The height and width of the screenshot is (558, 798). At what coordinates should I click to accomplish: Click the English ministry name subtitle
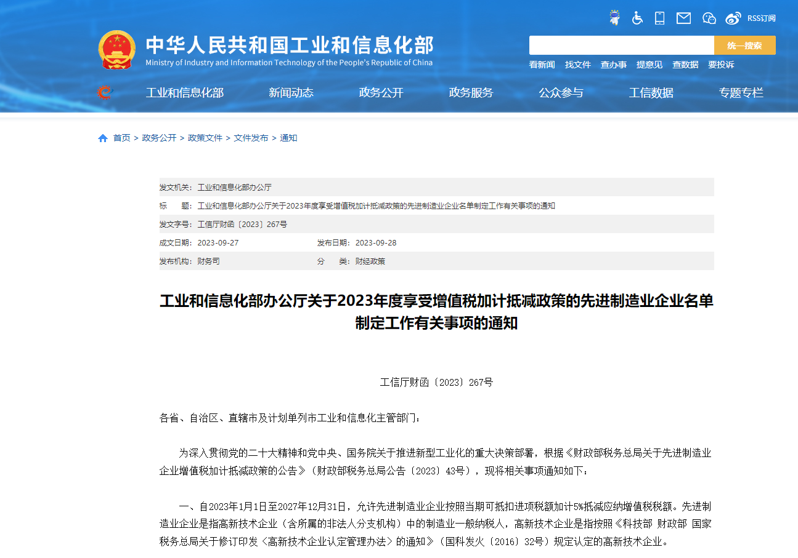pos(289,63)
